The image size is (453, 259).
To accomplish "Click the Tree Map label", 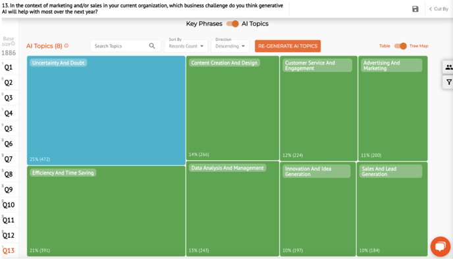I will tap(419, 46).
